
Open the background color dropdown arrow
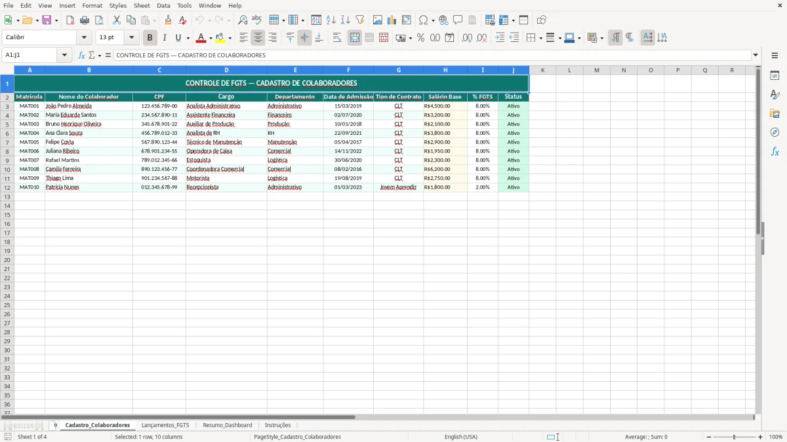pyautogui.click(x=230, y=38)
